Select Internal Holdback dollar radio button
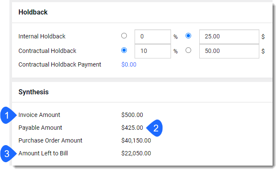This screenshot has width=279, height=172. coord(188,36)
